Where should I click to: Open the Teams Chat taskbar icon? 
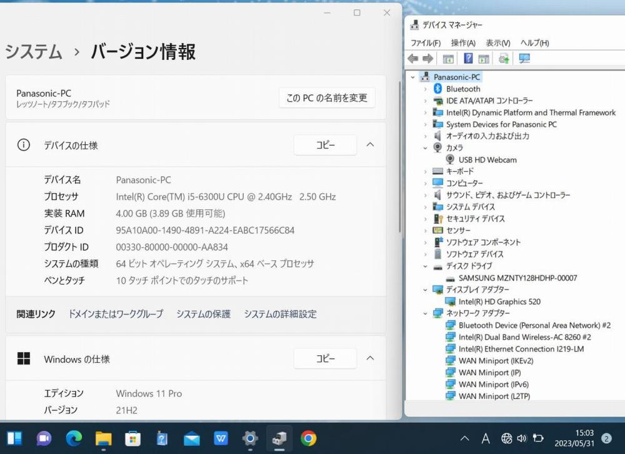[x=44, y=438]
